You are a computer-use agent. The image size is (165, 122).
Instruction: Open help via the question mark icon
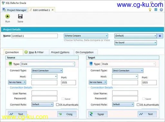(x=161, y=10)
